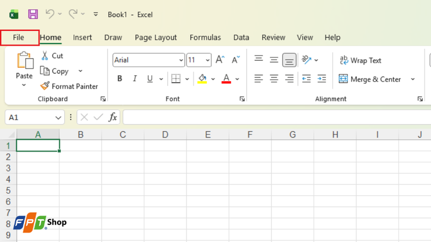The height and width of the screenshot is (242, 431).
Task: Apply yellow fill color
Action: pos(203,79)
